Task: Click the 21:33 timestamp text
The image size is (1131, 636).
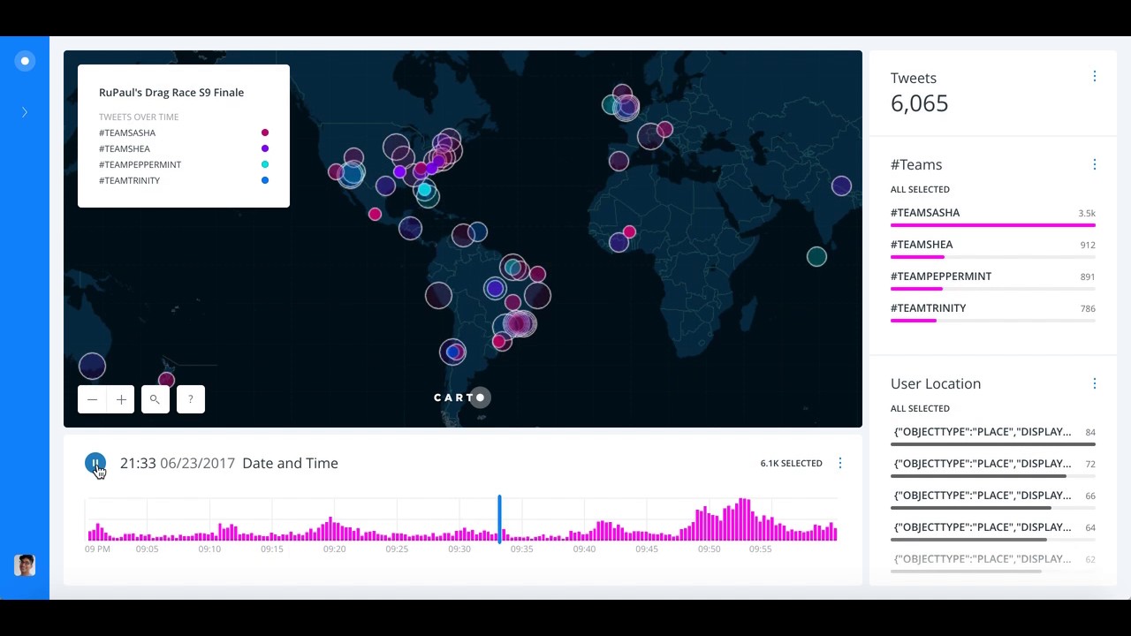Action: pos(138,463)
